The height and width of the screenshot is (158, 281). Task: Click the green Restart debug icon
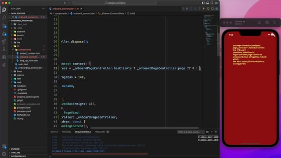(x=208, y=9)
